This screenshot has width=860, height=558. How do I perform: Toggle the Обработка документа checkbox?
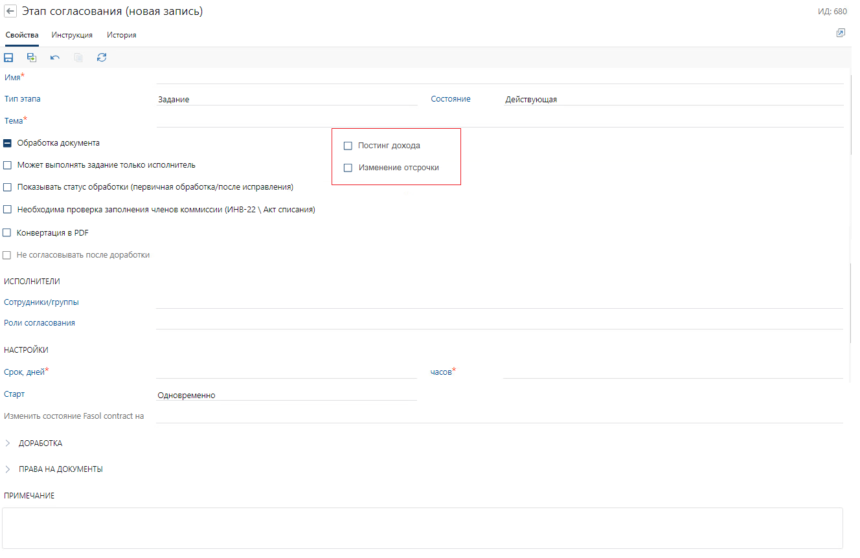click(x=8, y=143)
